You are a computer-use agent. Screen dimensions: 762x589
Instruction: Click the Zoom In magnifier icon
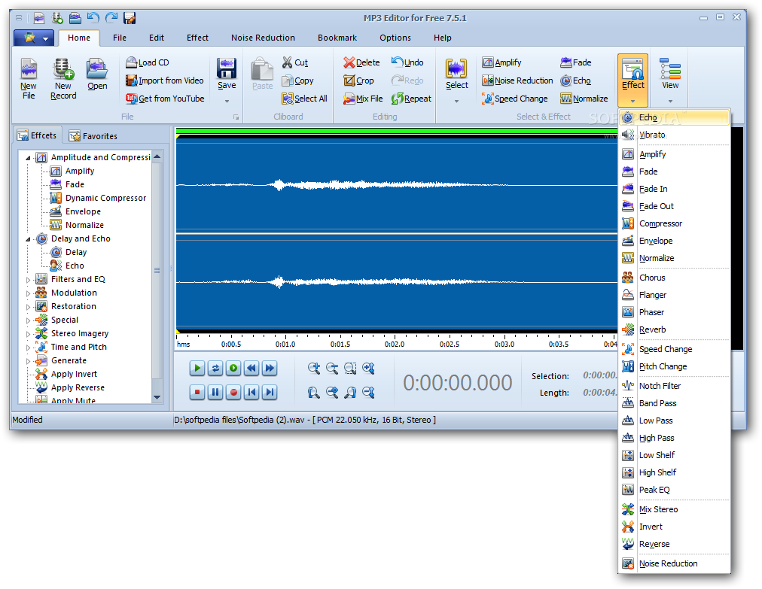pyautogui.click(x=314, y=368)
